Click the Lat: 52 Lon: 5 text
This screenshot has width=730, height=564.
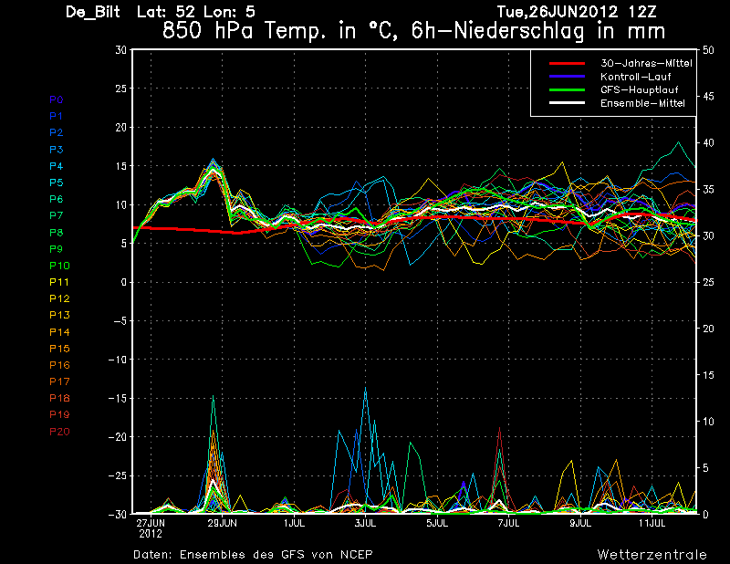point(196,12)
